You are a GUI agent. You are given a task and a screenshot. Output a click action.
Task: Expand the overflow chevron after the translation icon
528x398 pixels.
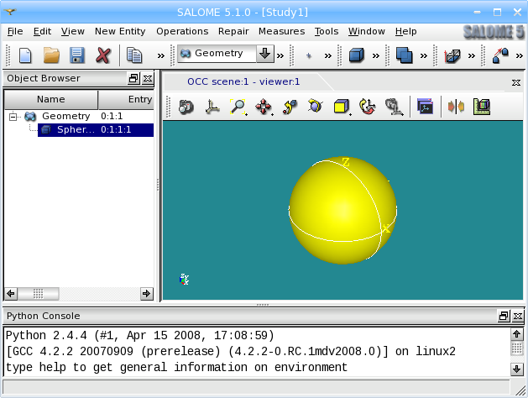click(x=472, y=56)
